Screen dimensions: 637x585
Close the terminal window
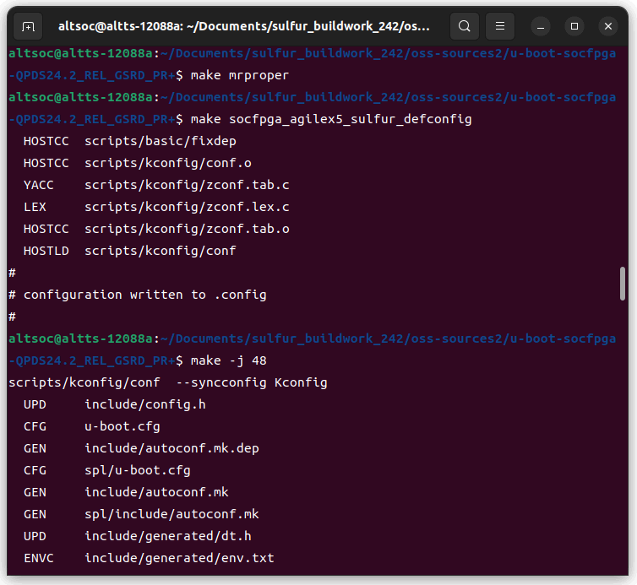607,26
